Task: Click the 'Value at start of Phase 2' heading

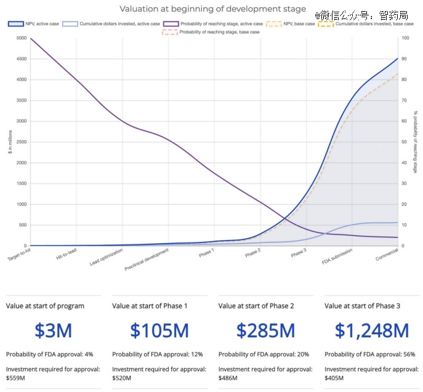Action: [x=256, y=306]
